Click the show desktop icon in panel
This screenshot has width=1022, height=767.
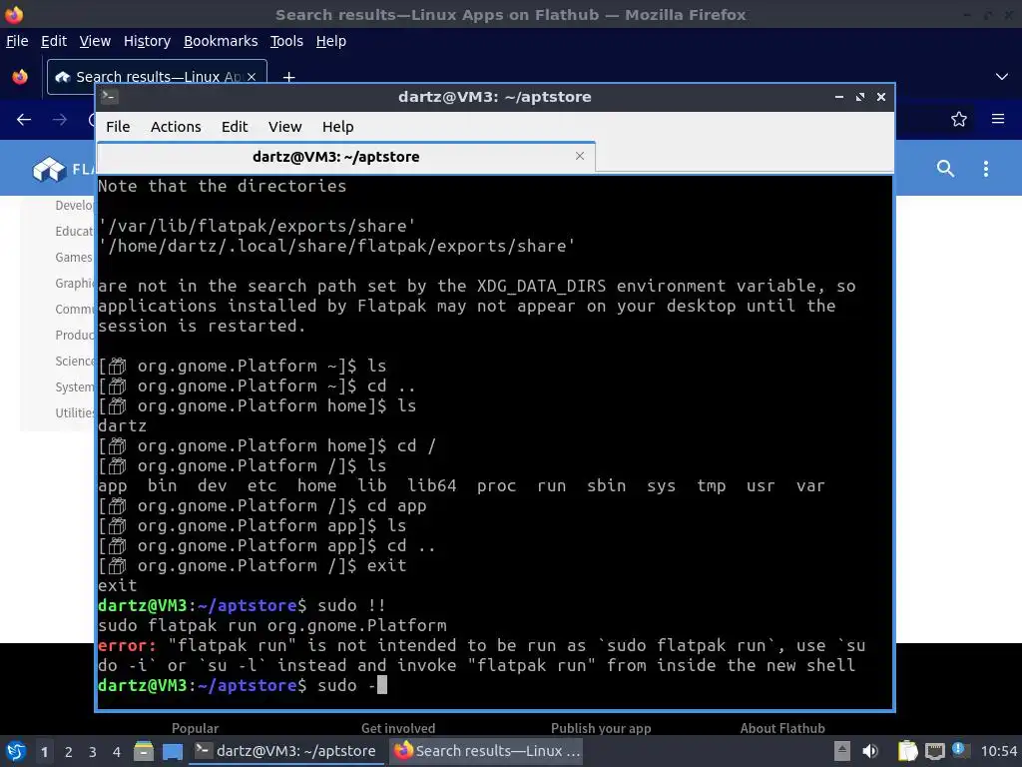point(173,751)
